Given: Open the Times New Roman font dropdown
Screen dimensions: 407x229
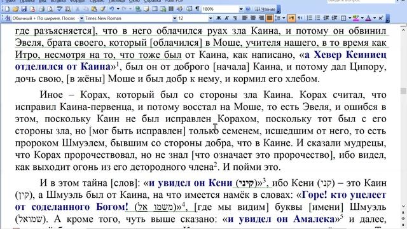Looking at the screenshot, I should tap(175, 18).
